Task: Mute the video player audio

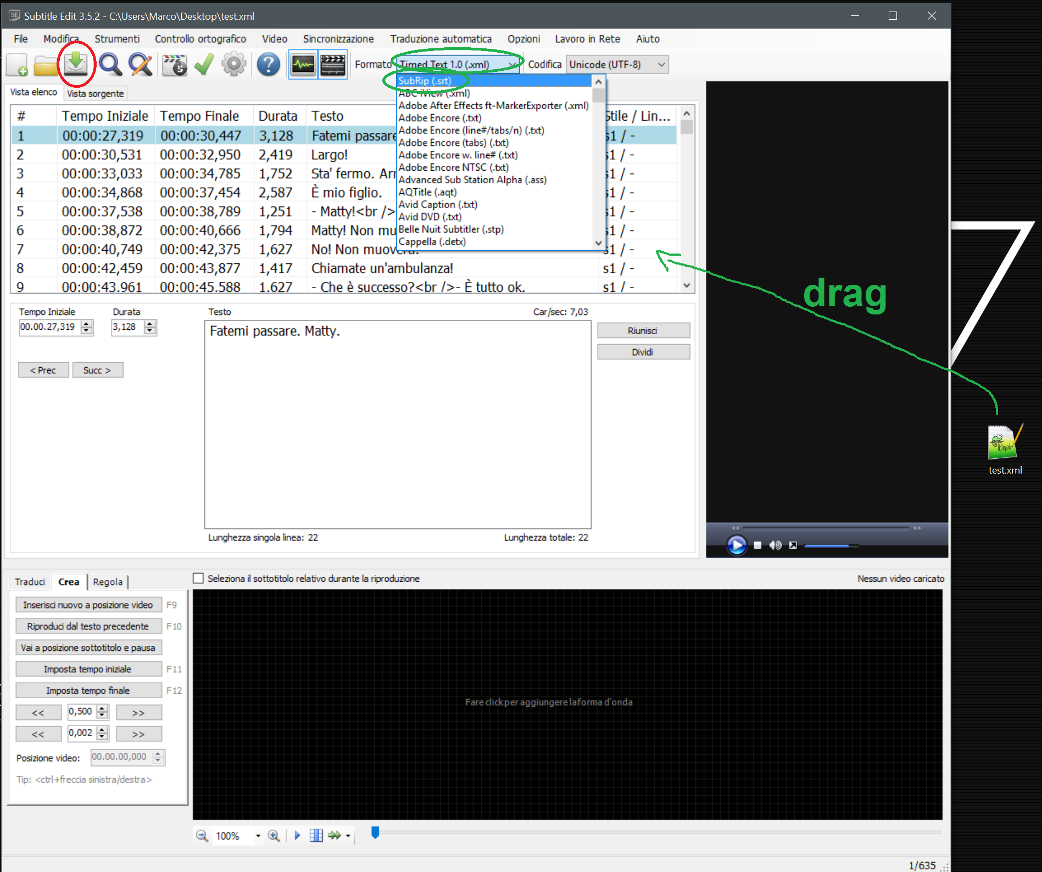Action: [775, 545]
